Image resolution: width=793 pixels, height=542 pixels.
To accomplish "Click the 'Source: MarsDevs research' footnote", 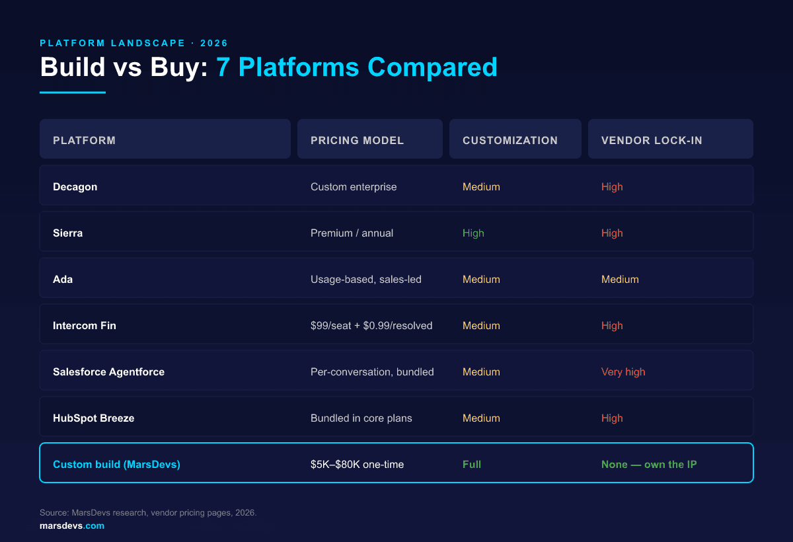I will tap(148, 513).
